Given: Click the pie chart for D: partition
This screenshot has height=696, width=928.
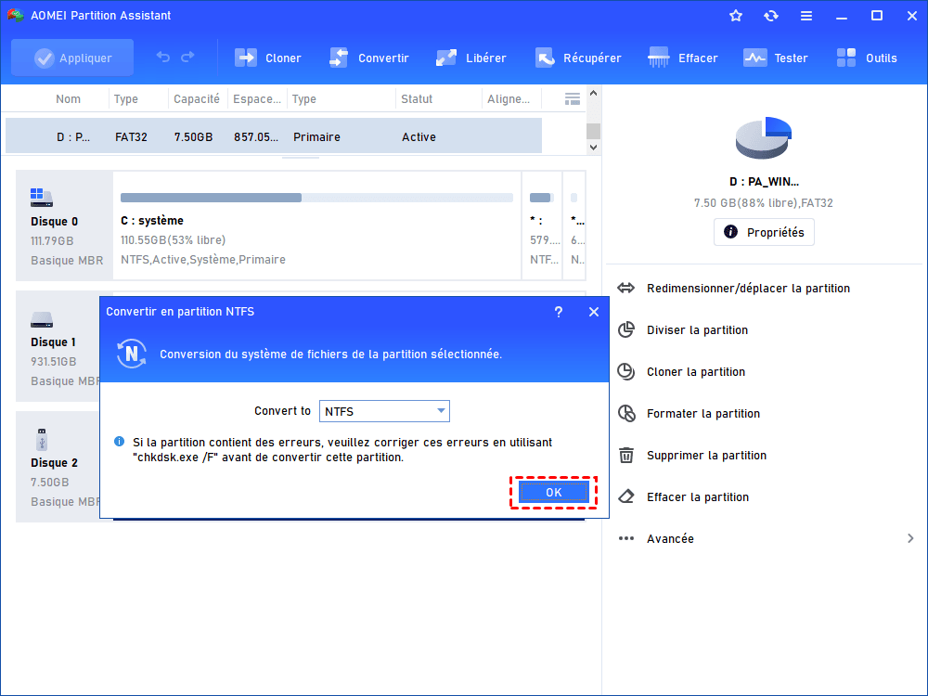Looking at the screenshot, I should [x=764, y=138].
